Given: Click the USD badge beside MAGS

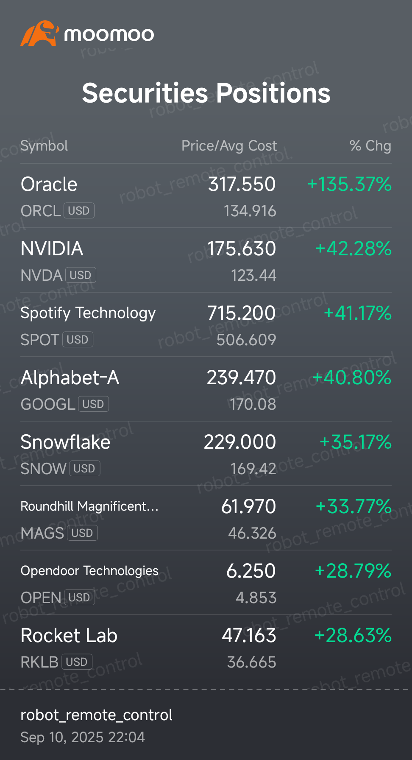Looking at the screenshot, I should 82,533.
